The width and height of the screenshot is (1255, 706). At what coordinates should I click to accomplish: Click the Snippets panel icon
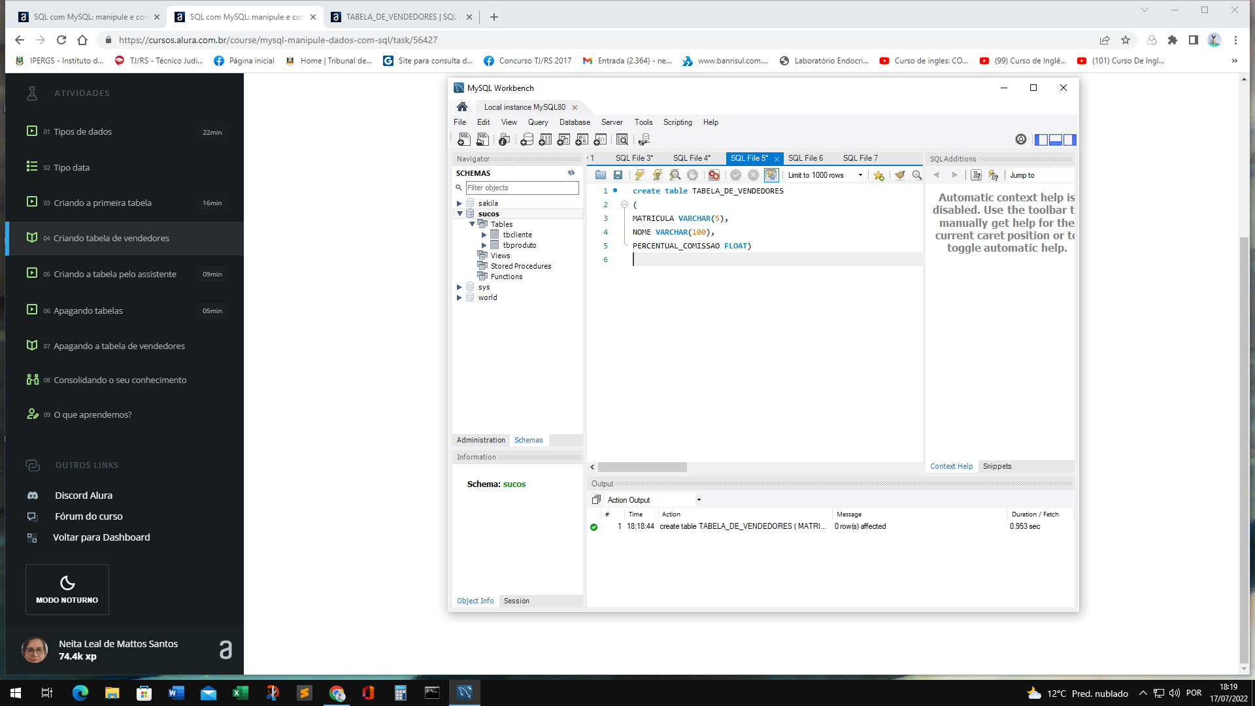tap(997, 465)
